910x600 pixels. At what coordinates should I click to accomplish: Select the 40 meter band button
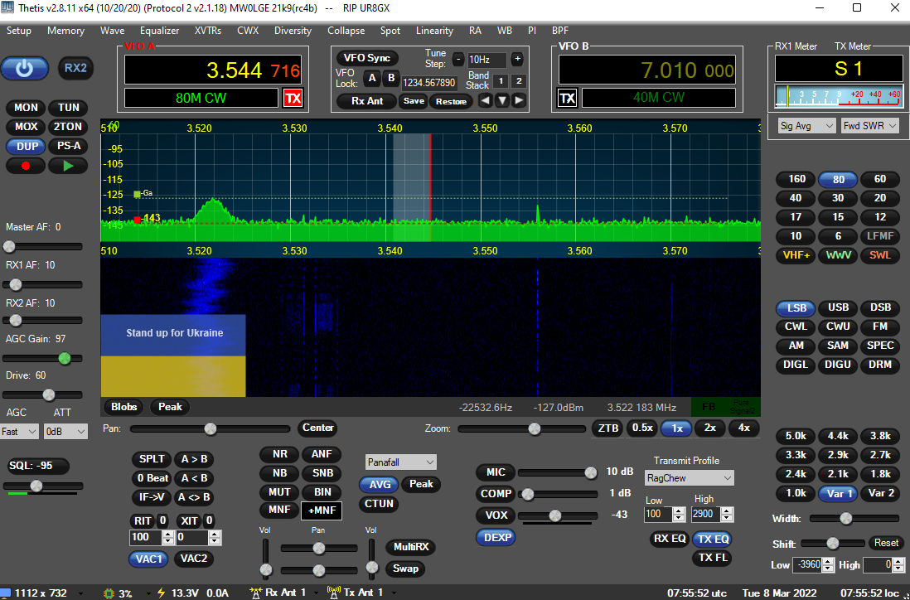[796, 198]
